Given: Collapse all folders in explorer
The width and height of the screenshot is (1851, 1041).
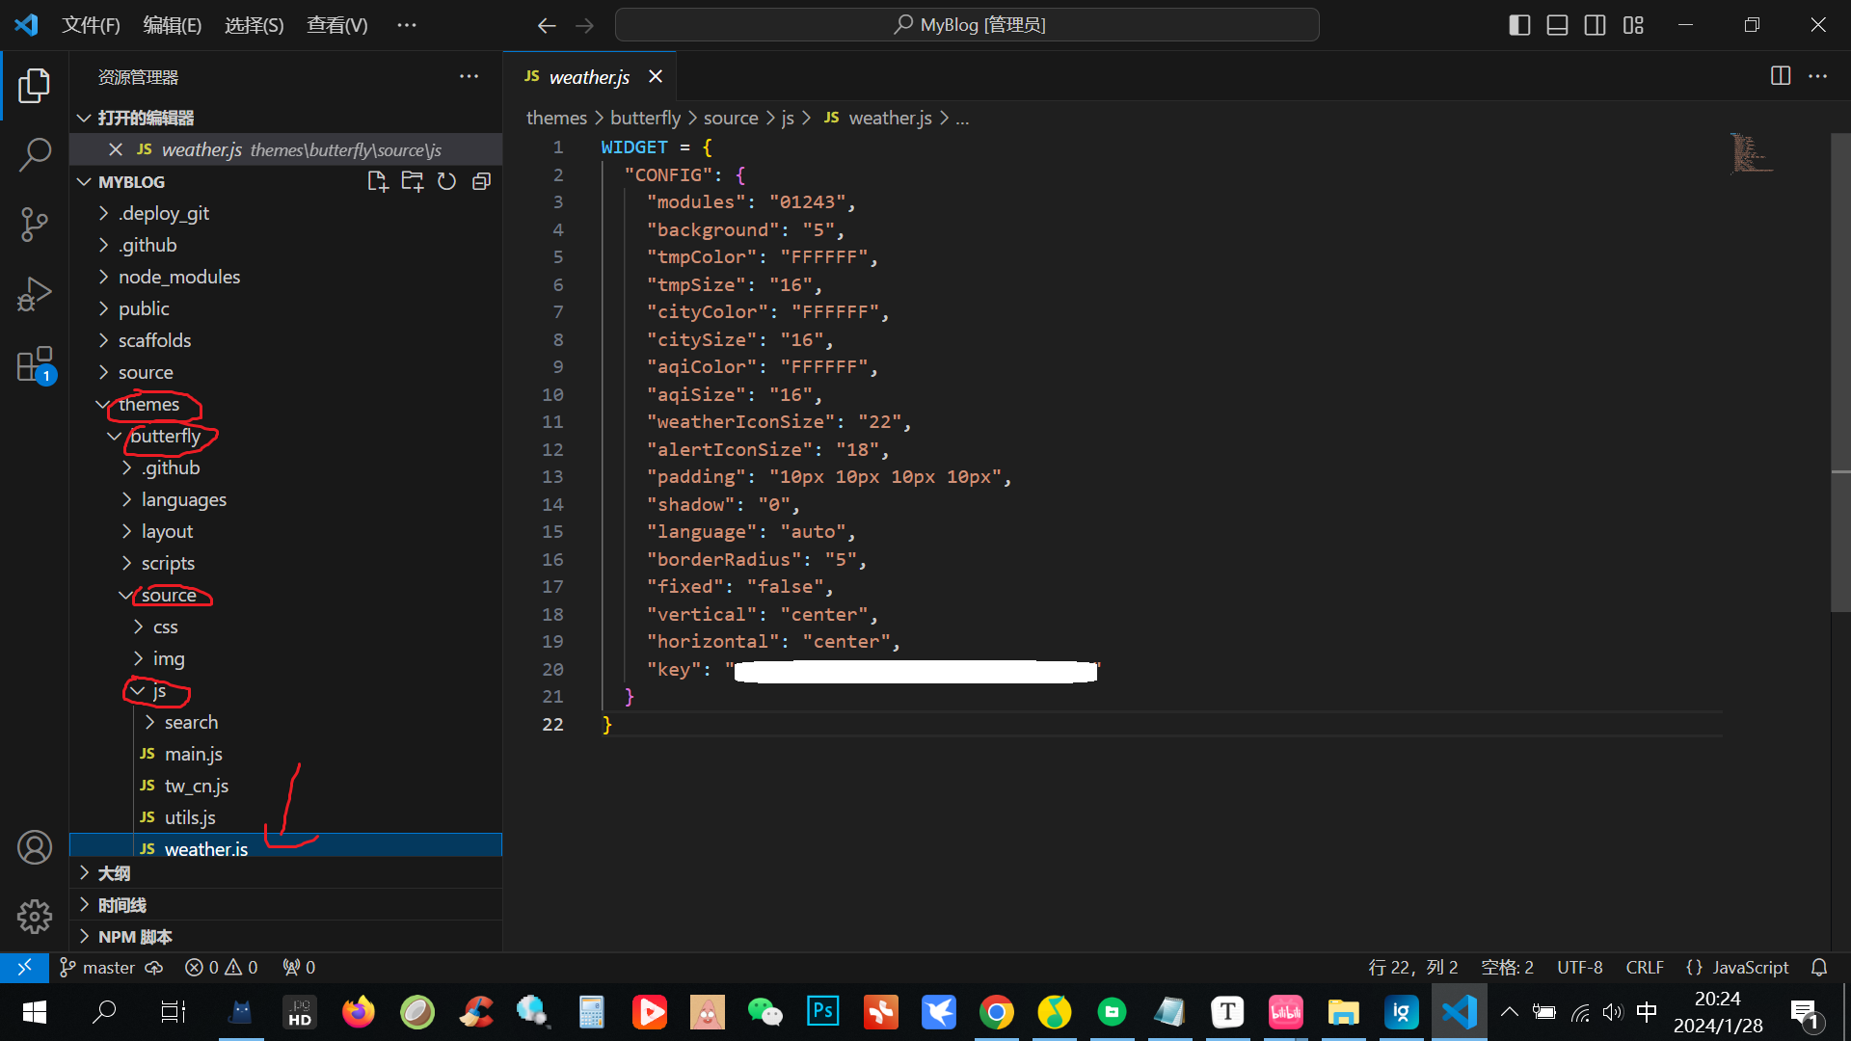Looking at the screenshot, I should pos(481,181).
